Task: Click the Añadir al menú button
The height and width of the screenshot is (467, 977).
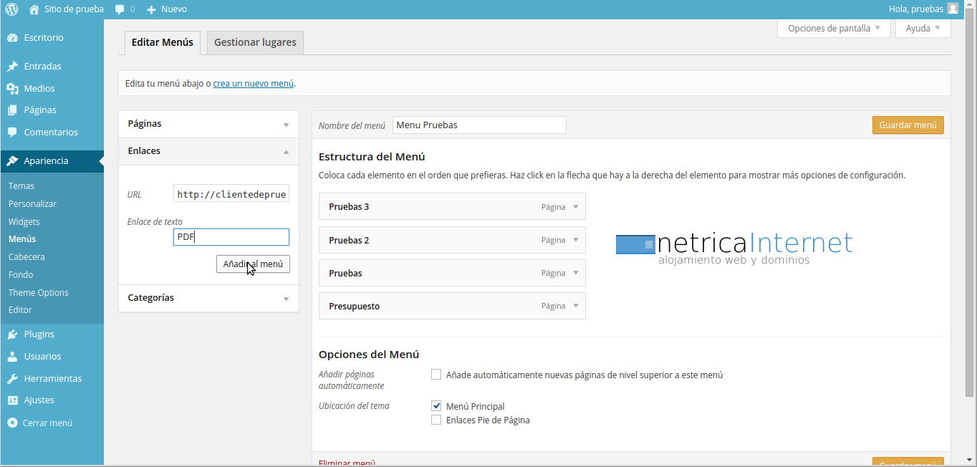Action: (x=253, y=264)
